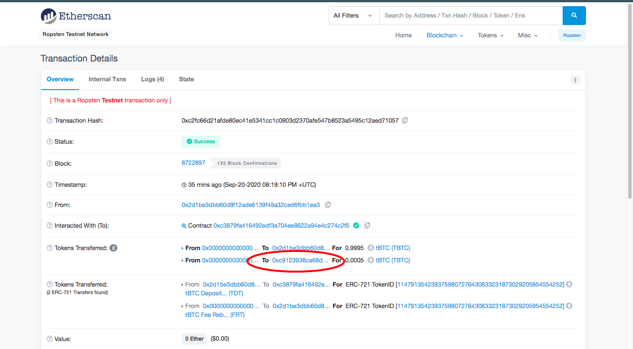Click the Etherscan logo

click(76, 16)
